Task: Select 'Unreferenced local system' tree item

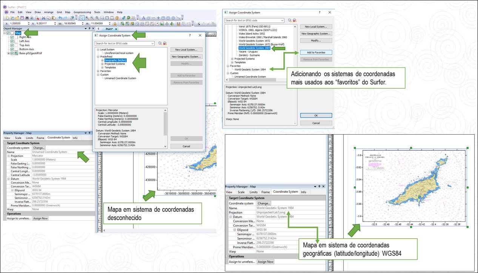Action: pos(119,53)
